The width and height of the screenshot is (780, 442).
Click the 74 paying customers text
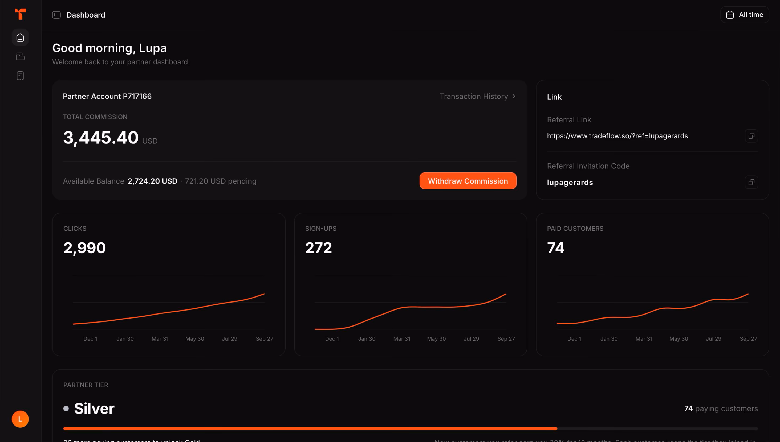click(721, 409)
